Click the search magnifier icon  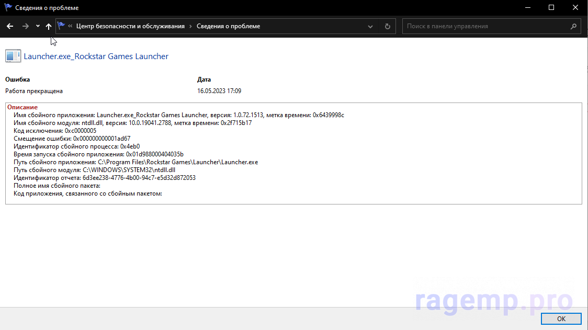pyautogui.click(x=573, y=26)
